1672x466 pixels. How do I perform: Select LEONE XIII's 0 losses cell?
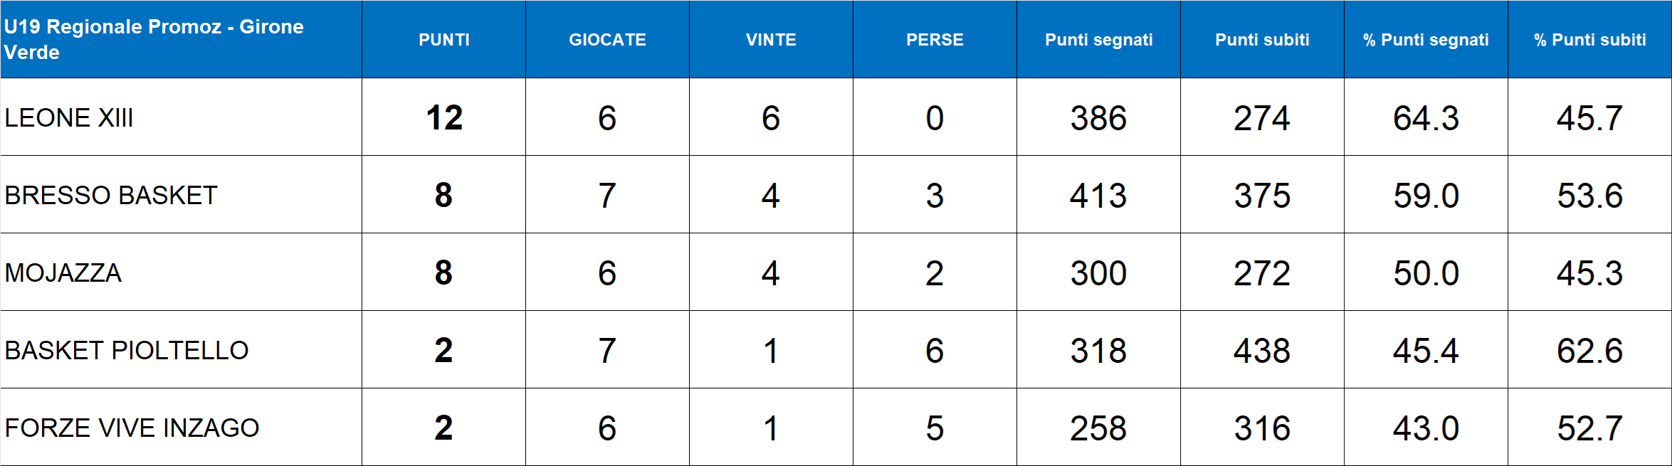point(935,117)
